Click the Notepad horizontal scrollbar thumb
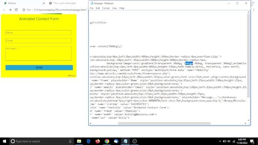This screenshot has width=258, height=145. pos(164,123)
